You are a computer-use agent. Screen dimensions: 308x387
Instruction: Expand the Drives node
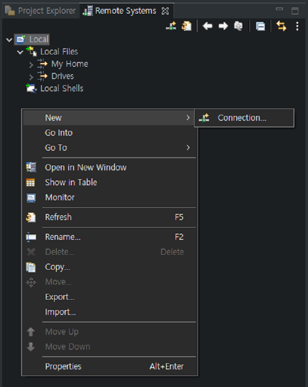pyautogui.click(x=31, y=77)
